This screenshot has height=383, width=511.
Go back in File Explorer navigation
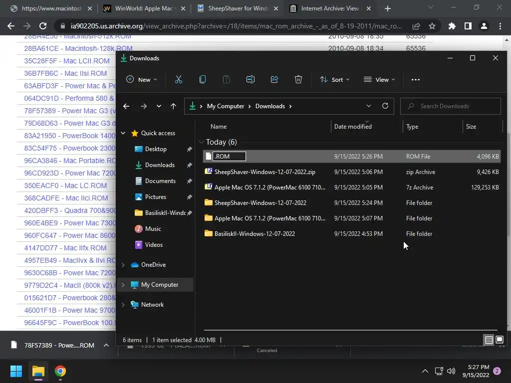(x=126, y=106)
